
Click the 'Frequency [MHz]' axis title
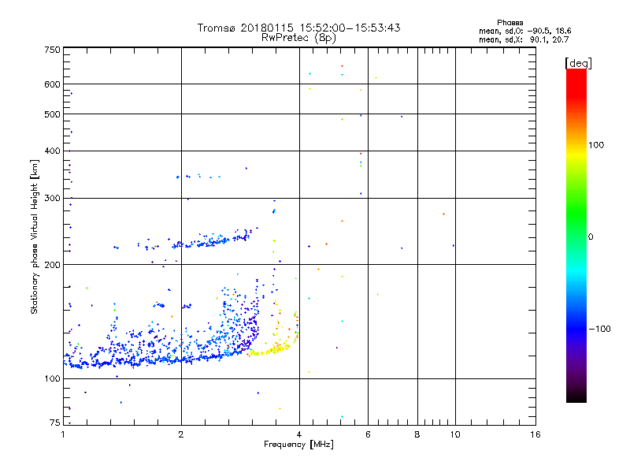[x=298, y=445]
